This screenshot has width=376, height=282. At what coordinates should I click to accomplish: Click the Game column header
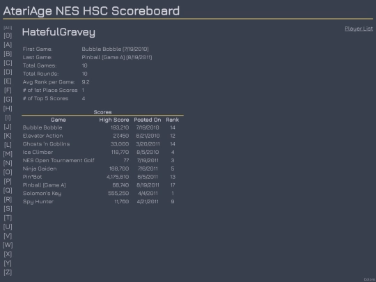(x=58, y=120)
